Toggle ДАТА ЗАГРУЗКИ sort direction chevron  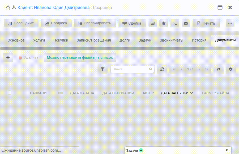click(x=192, y=93)
